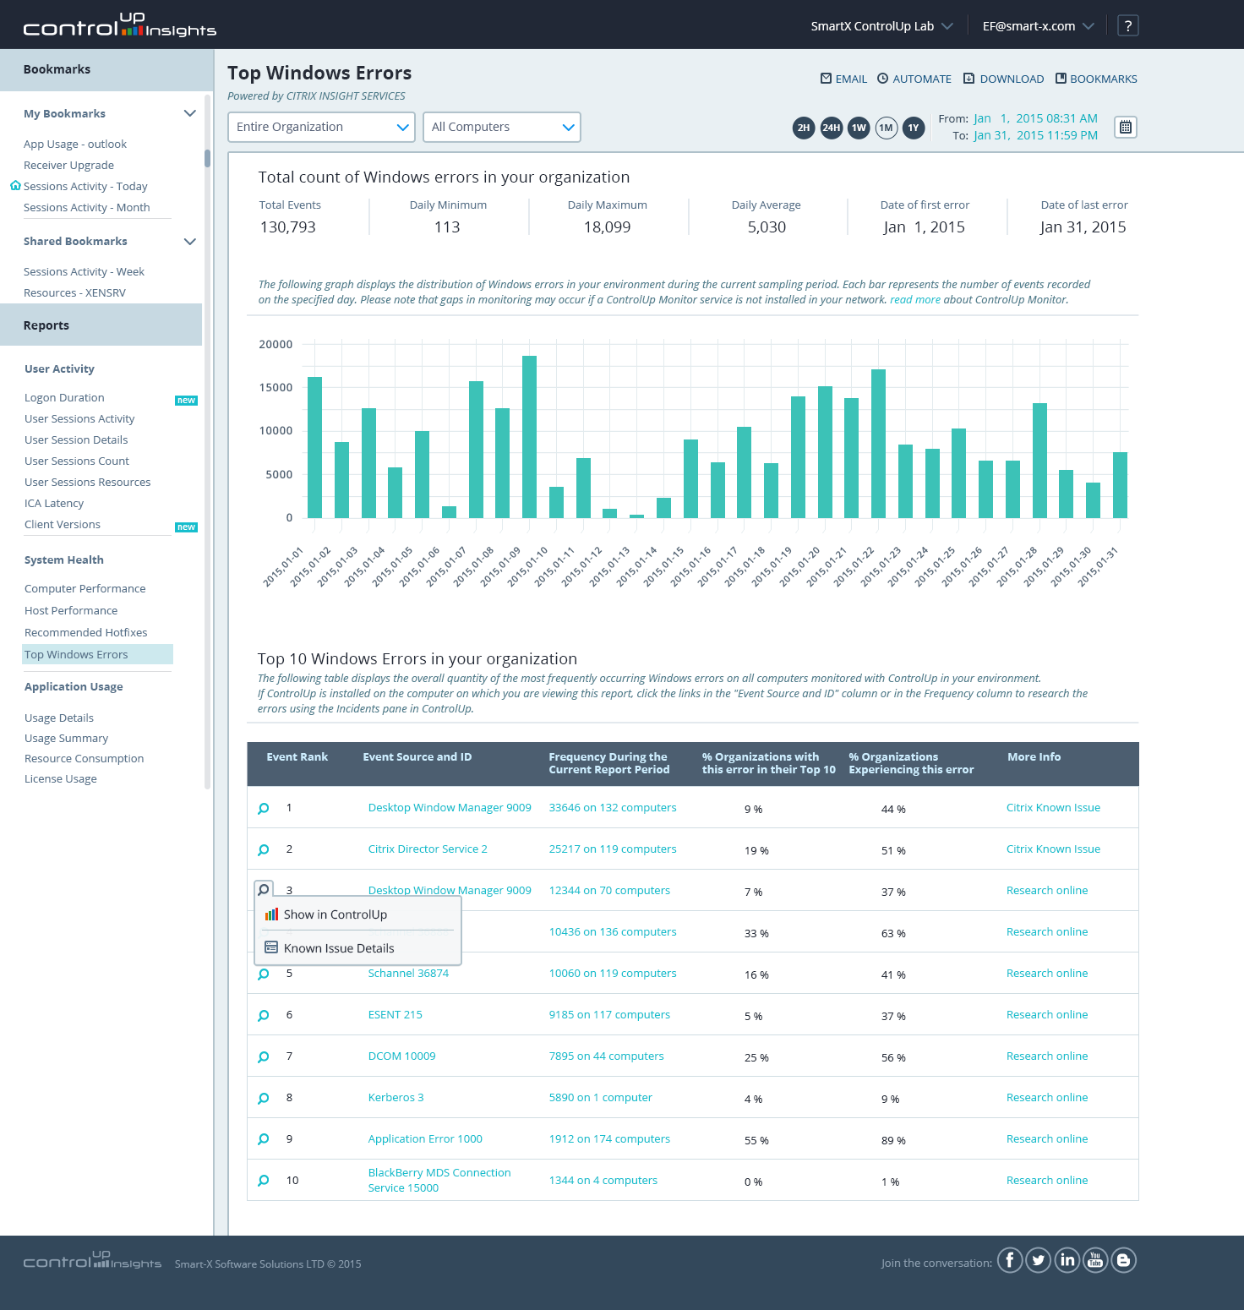Image resolution: width=1244 pixels, height=1310 pixels.
Task: Click the ControlUp Insights logo in header
Action: (x=119, y=25)
